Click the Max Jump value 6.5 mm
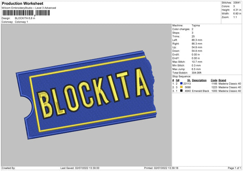 pos(196,69)
